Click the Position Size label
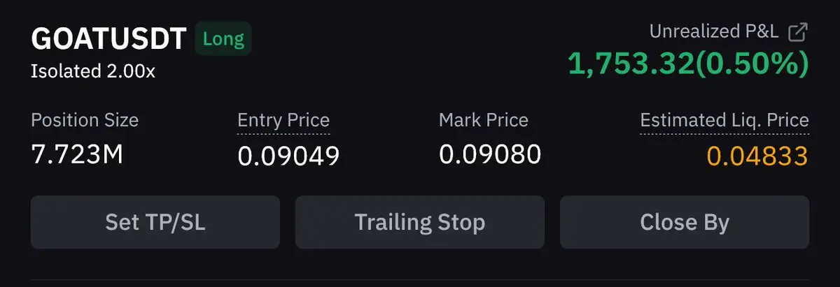The width and height of the screenshot is (840, 287). (x=85, y=120)
